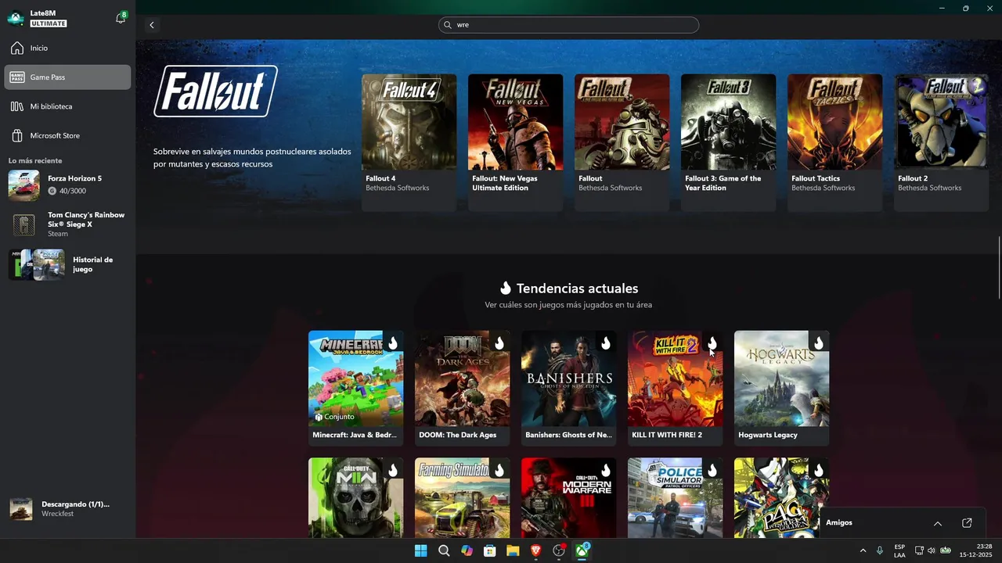Image resolution: width=1002 pixels, height=563 pixels.
Task: Open Windows taskbar search
Action: pyautogui.click(x=444, y=550)
